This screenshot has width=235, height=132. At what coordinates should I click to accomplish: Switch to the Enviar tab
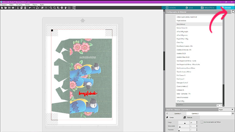click(x=226, y=8)
